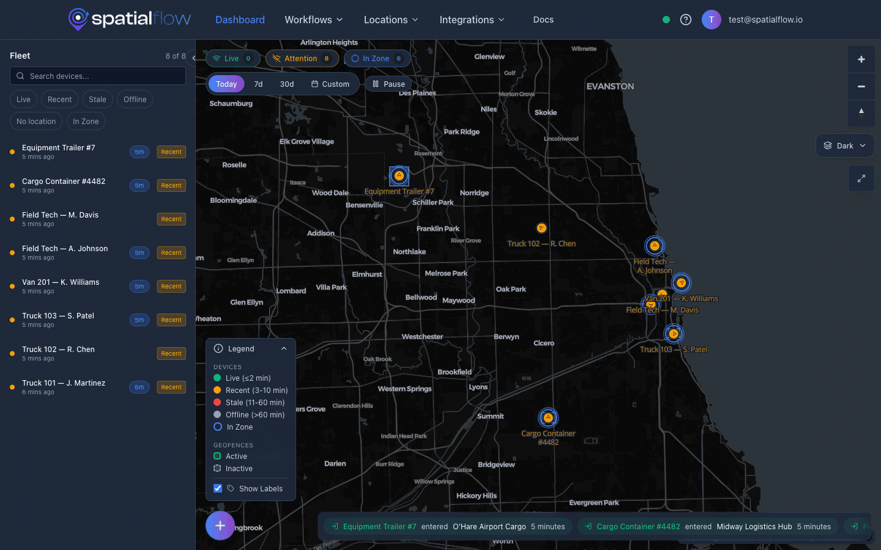The width and height of the screenshot is (881, 550).
Task: Click the Truck 102 marker on map
Action: click(541, 227)
